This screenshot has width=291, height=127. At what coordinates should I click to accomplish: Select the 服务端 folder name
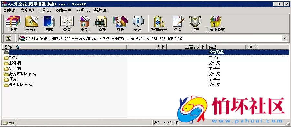click(x=15, y=63)
